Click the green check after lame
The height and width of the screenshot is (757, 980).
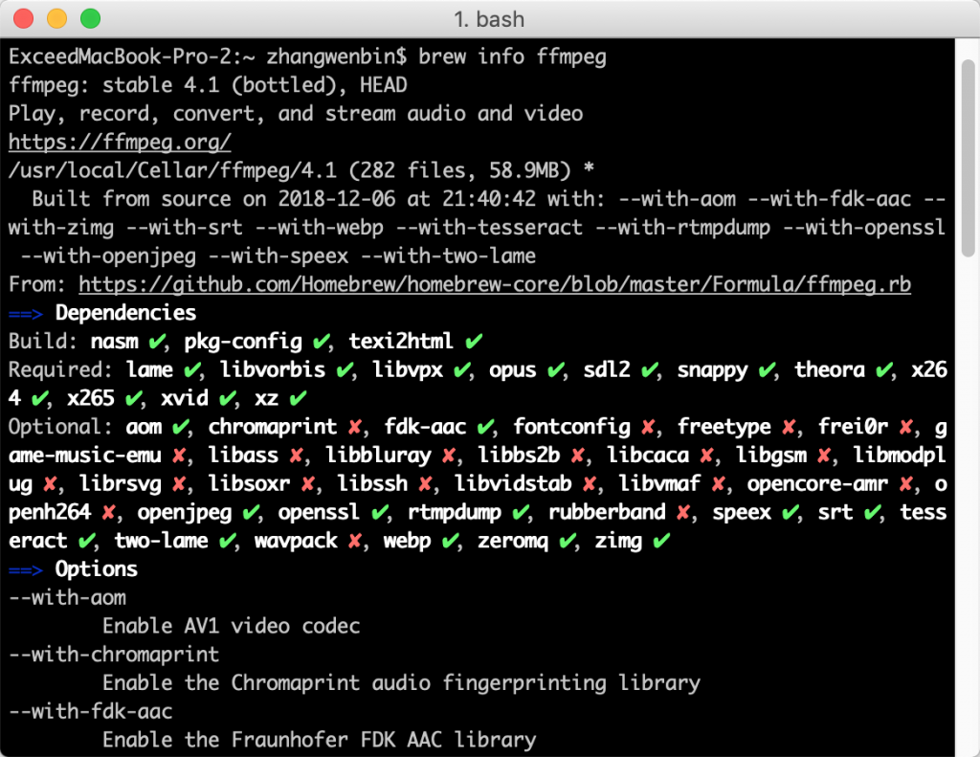(191, 370)
